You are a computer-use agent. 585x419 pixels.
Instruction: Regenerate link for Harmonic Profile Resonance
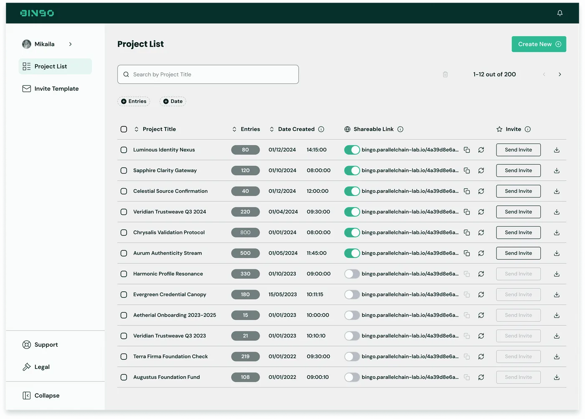(x=481, y=274)
